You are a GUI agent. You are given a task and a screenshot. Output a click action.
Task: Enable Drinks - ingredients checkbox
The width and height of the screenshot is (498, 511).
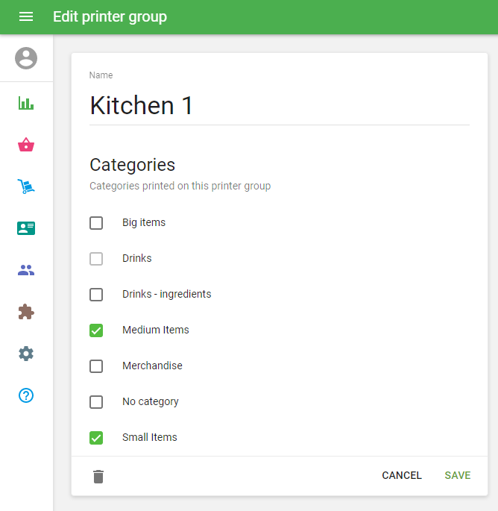click(x=96, y=295)
